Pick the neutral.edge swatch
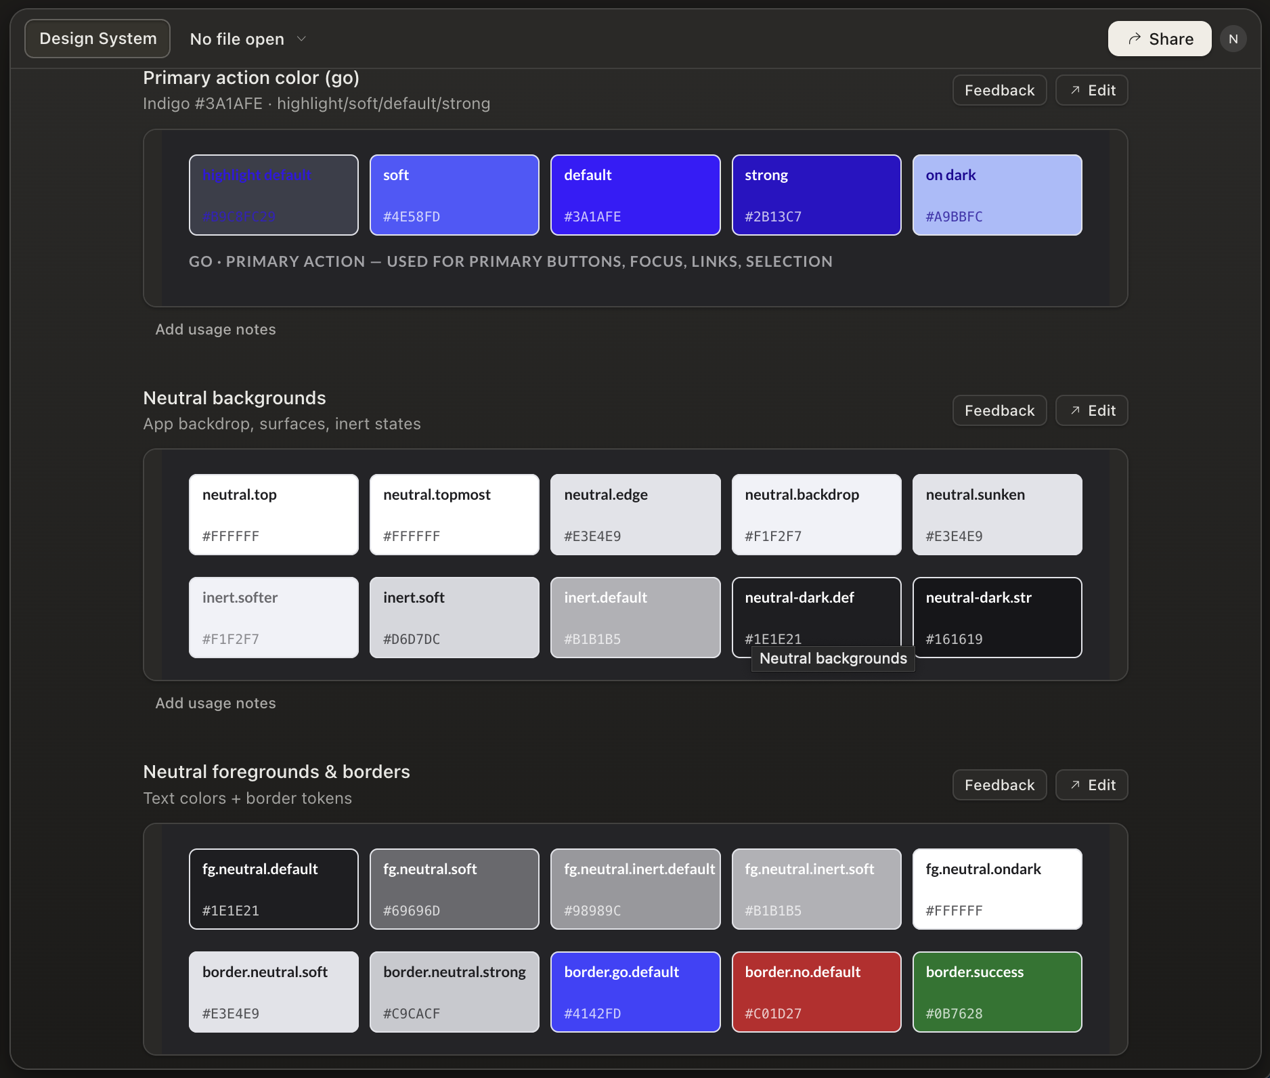This screenshot has width=1270, height=1078. tap(635, 515)
